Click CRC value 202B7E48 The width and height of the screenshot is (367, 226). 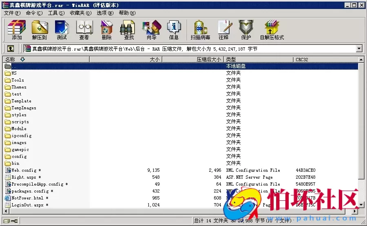(305, 177)
